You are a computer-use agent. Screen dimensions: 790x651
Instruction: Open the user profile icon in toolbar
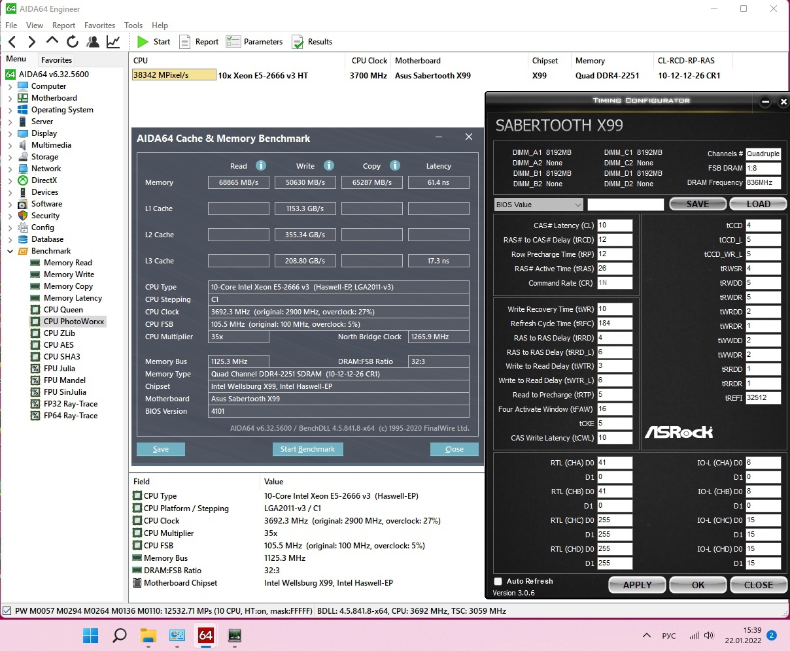tap(93, 42)
